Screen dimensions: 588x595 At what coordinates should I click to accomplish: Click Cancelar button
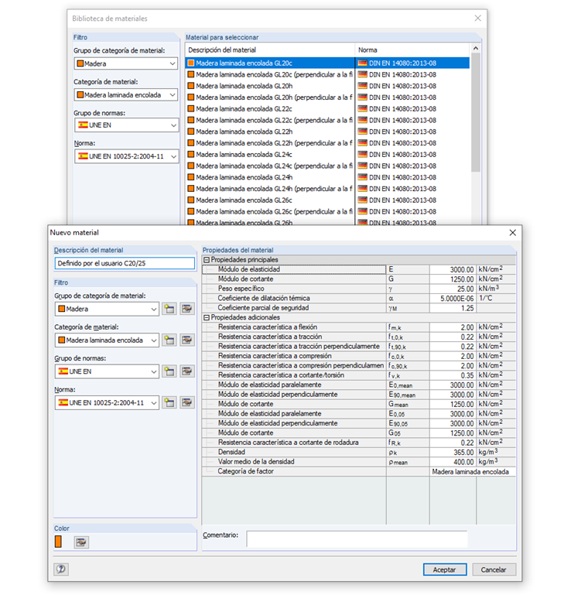tap(494, 569)
